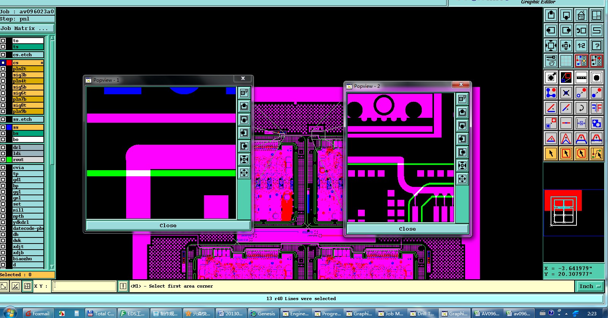The height and width of the screenshot is (318, 608).
Task: Click Close button in Popview 1
Action: (168, 225)
